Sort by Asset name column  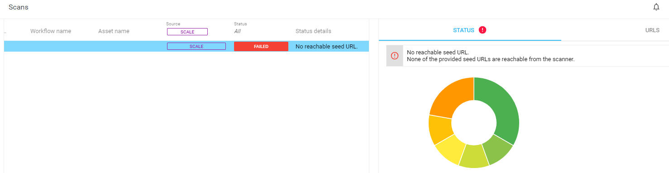(114, 31)
